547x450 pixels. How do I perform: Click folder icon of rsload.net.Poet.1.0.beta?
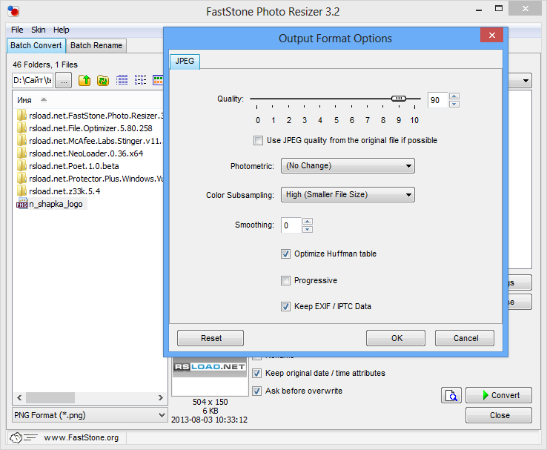(21, 166)
